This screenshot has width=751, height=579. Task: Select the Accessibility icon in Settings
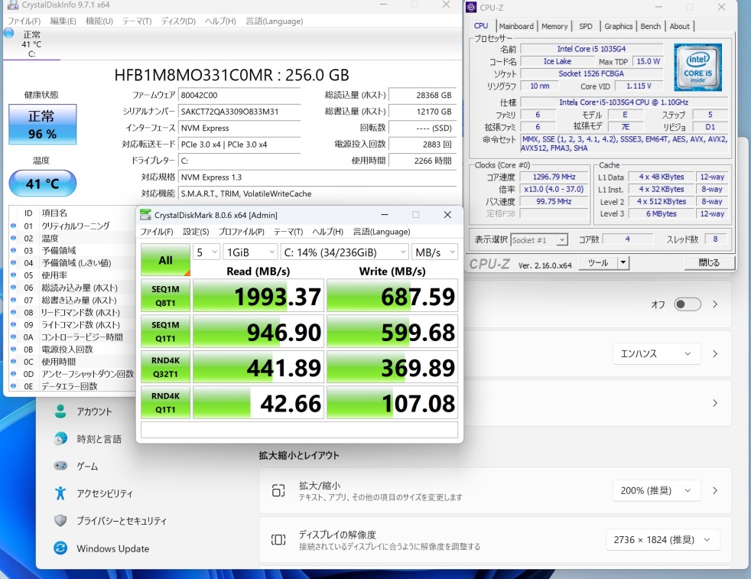point(60,493)
